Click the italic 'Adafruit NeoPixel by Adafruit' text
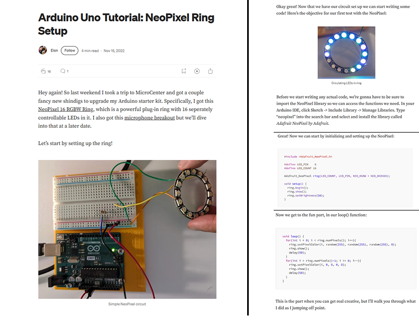 click(x=302, y=124)
